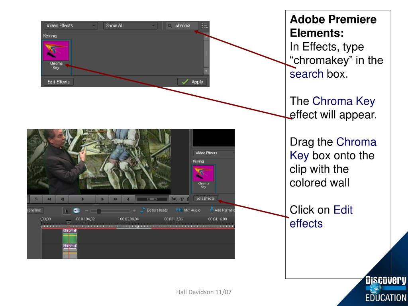Click Edit Effects button in top panel
This screenshot has height=306, width=408.
click(58, 82)
